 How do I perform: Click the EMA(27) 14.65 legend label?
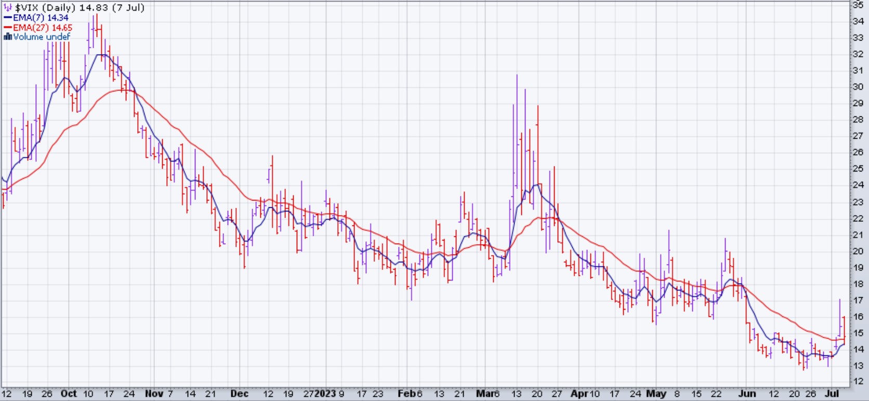click(43, 28)
